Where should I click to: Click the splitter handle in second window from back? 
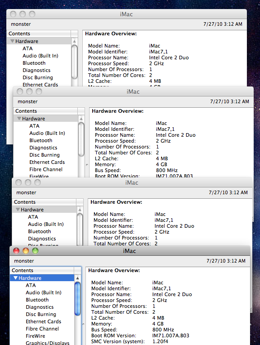(x=87, y=165)
